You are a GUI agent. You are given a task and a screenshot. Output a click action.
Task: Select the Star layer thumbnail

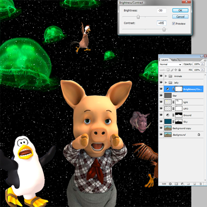coord(168,96)
